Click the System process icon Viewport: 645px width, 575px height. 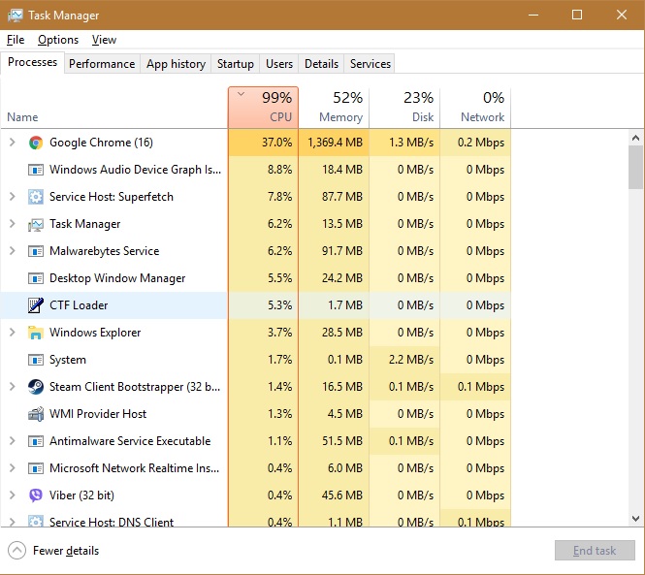[36, 360]
